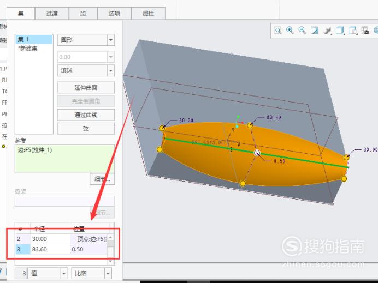This screenshot has width=378, height=283.
Task: Click radius cell 30.00 in row 2
Action: click(50, 239)
